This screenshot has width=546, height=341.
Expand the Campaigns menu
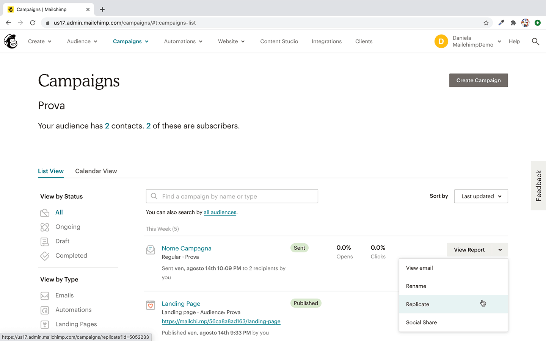[130, 41]
